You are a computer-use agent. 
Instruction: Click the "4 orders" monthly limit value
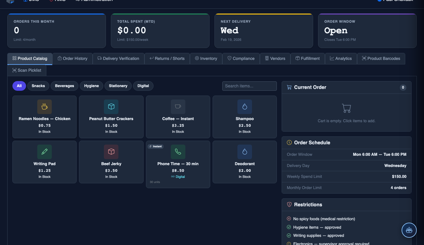(399, 188)
